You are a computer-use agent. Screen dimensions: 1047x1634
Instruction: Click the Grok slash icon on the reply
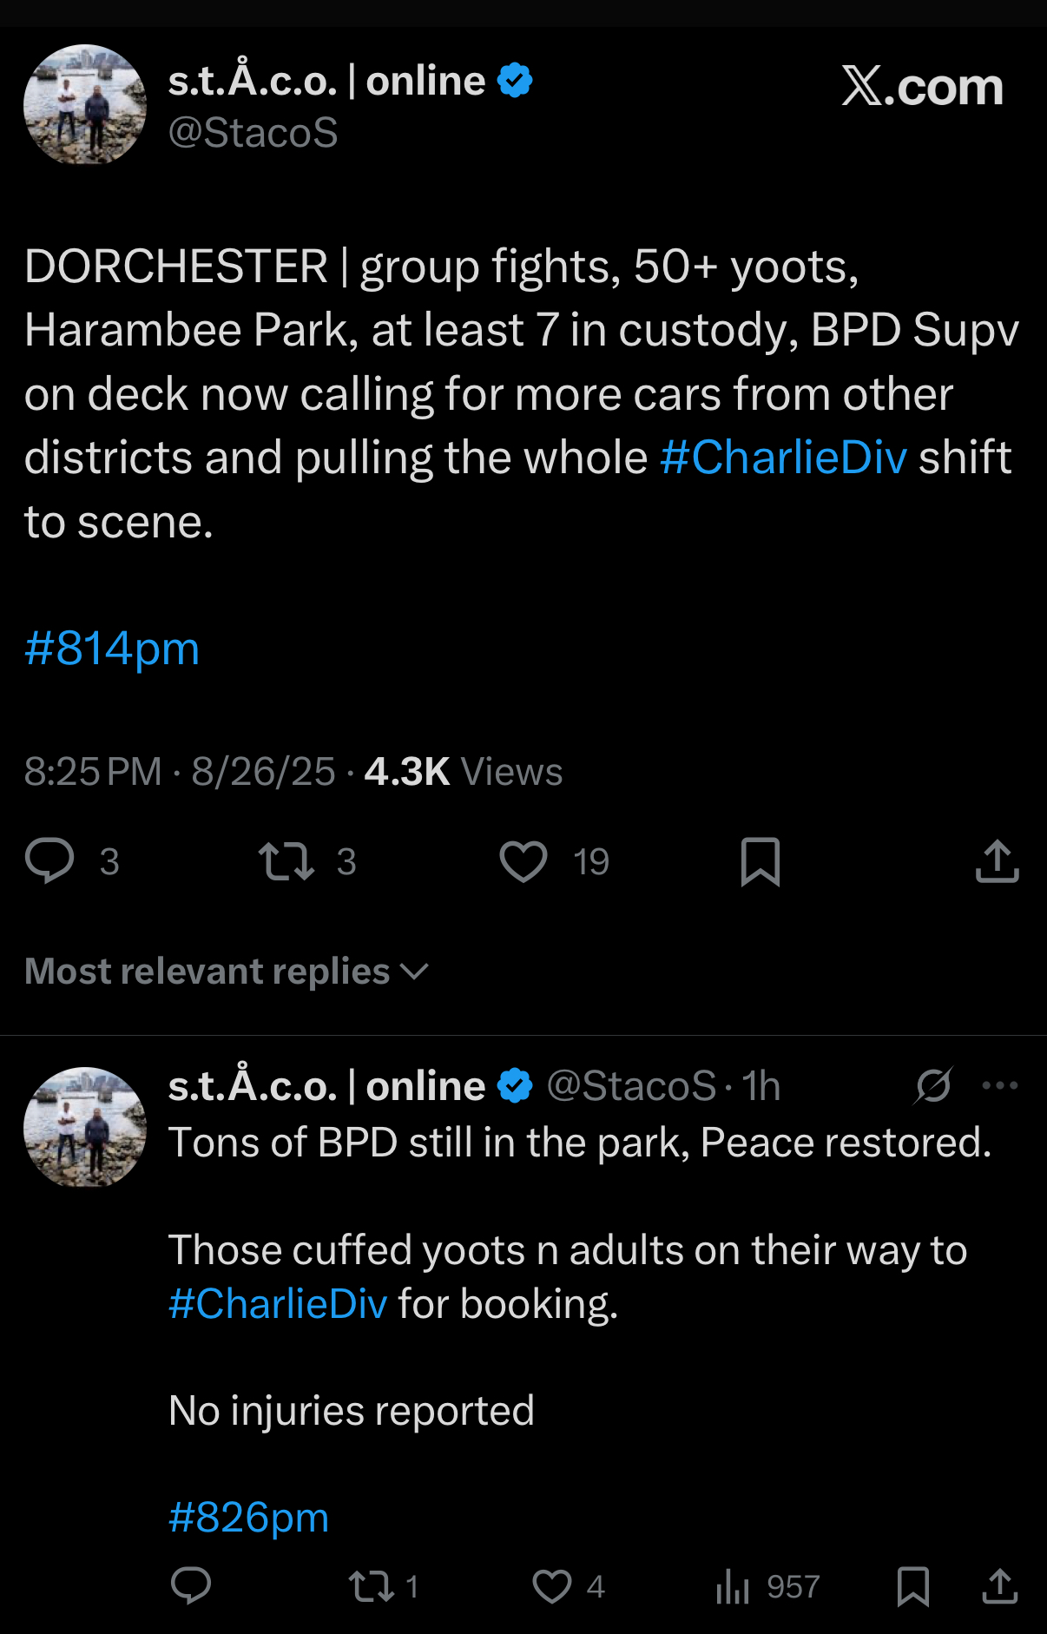point(933,1085)
